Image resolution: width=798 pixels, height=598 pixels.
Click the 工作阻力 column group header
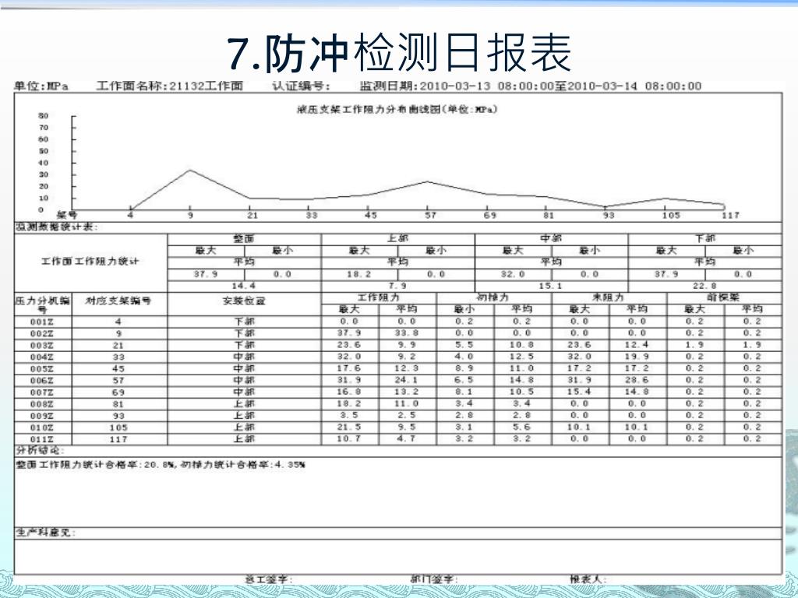click(x=378, y=297)
